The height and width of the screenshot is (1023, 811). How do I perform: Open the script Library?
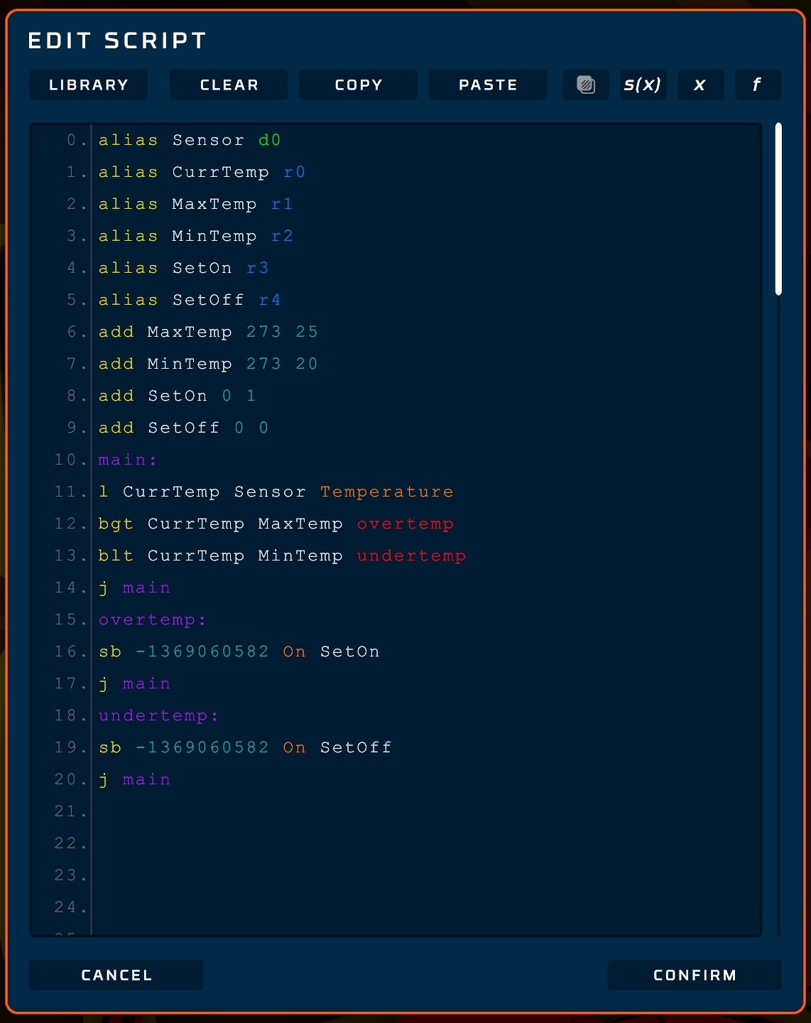[89, 85]
